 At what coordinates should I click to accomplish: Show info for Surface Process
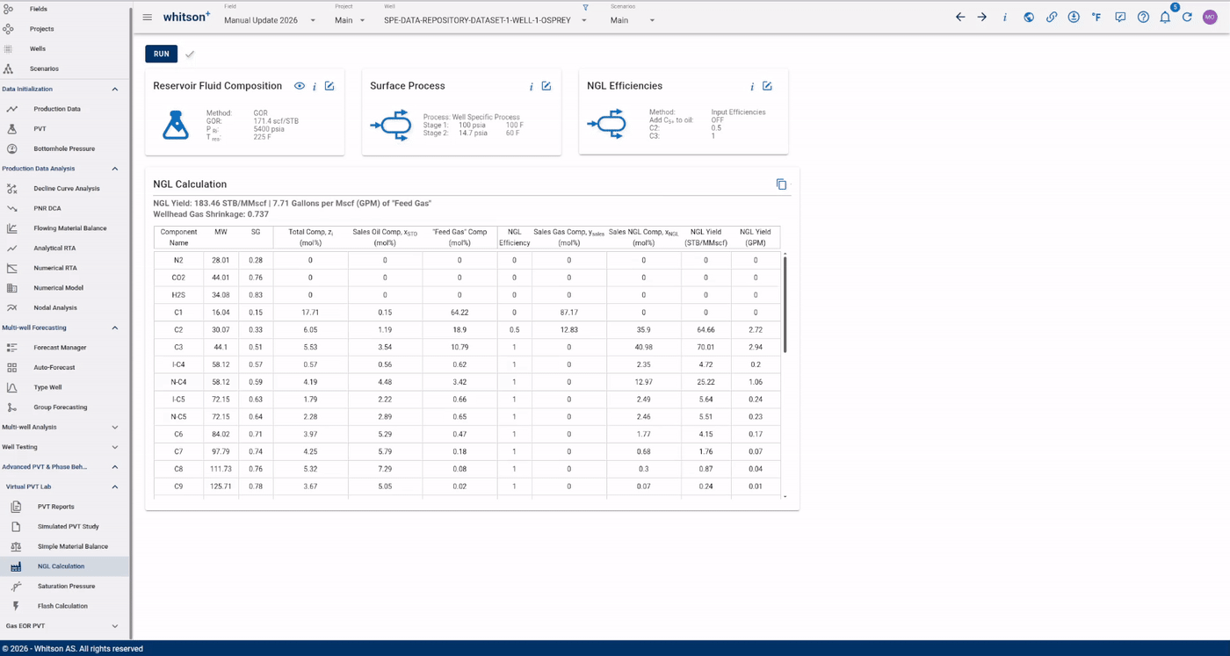click(532, 86)
